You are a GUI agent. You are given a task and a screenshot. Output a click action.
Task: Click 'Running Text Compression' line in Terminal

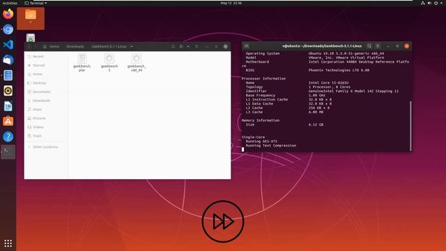point(271,146)
